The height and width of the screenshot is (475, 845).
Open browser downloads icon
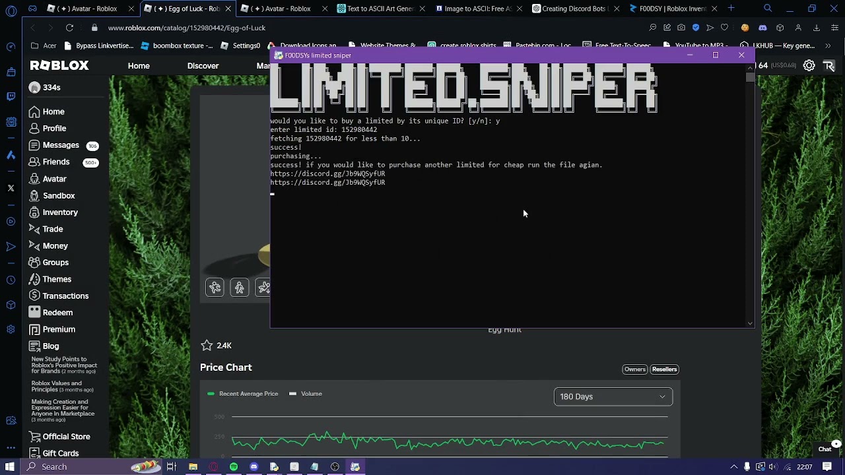[817, 28]
